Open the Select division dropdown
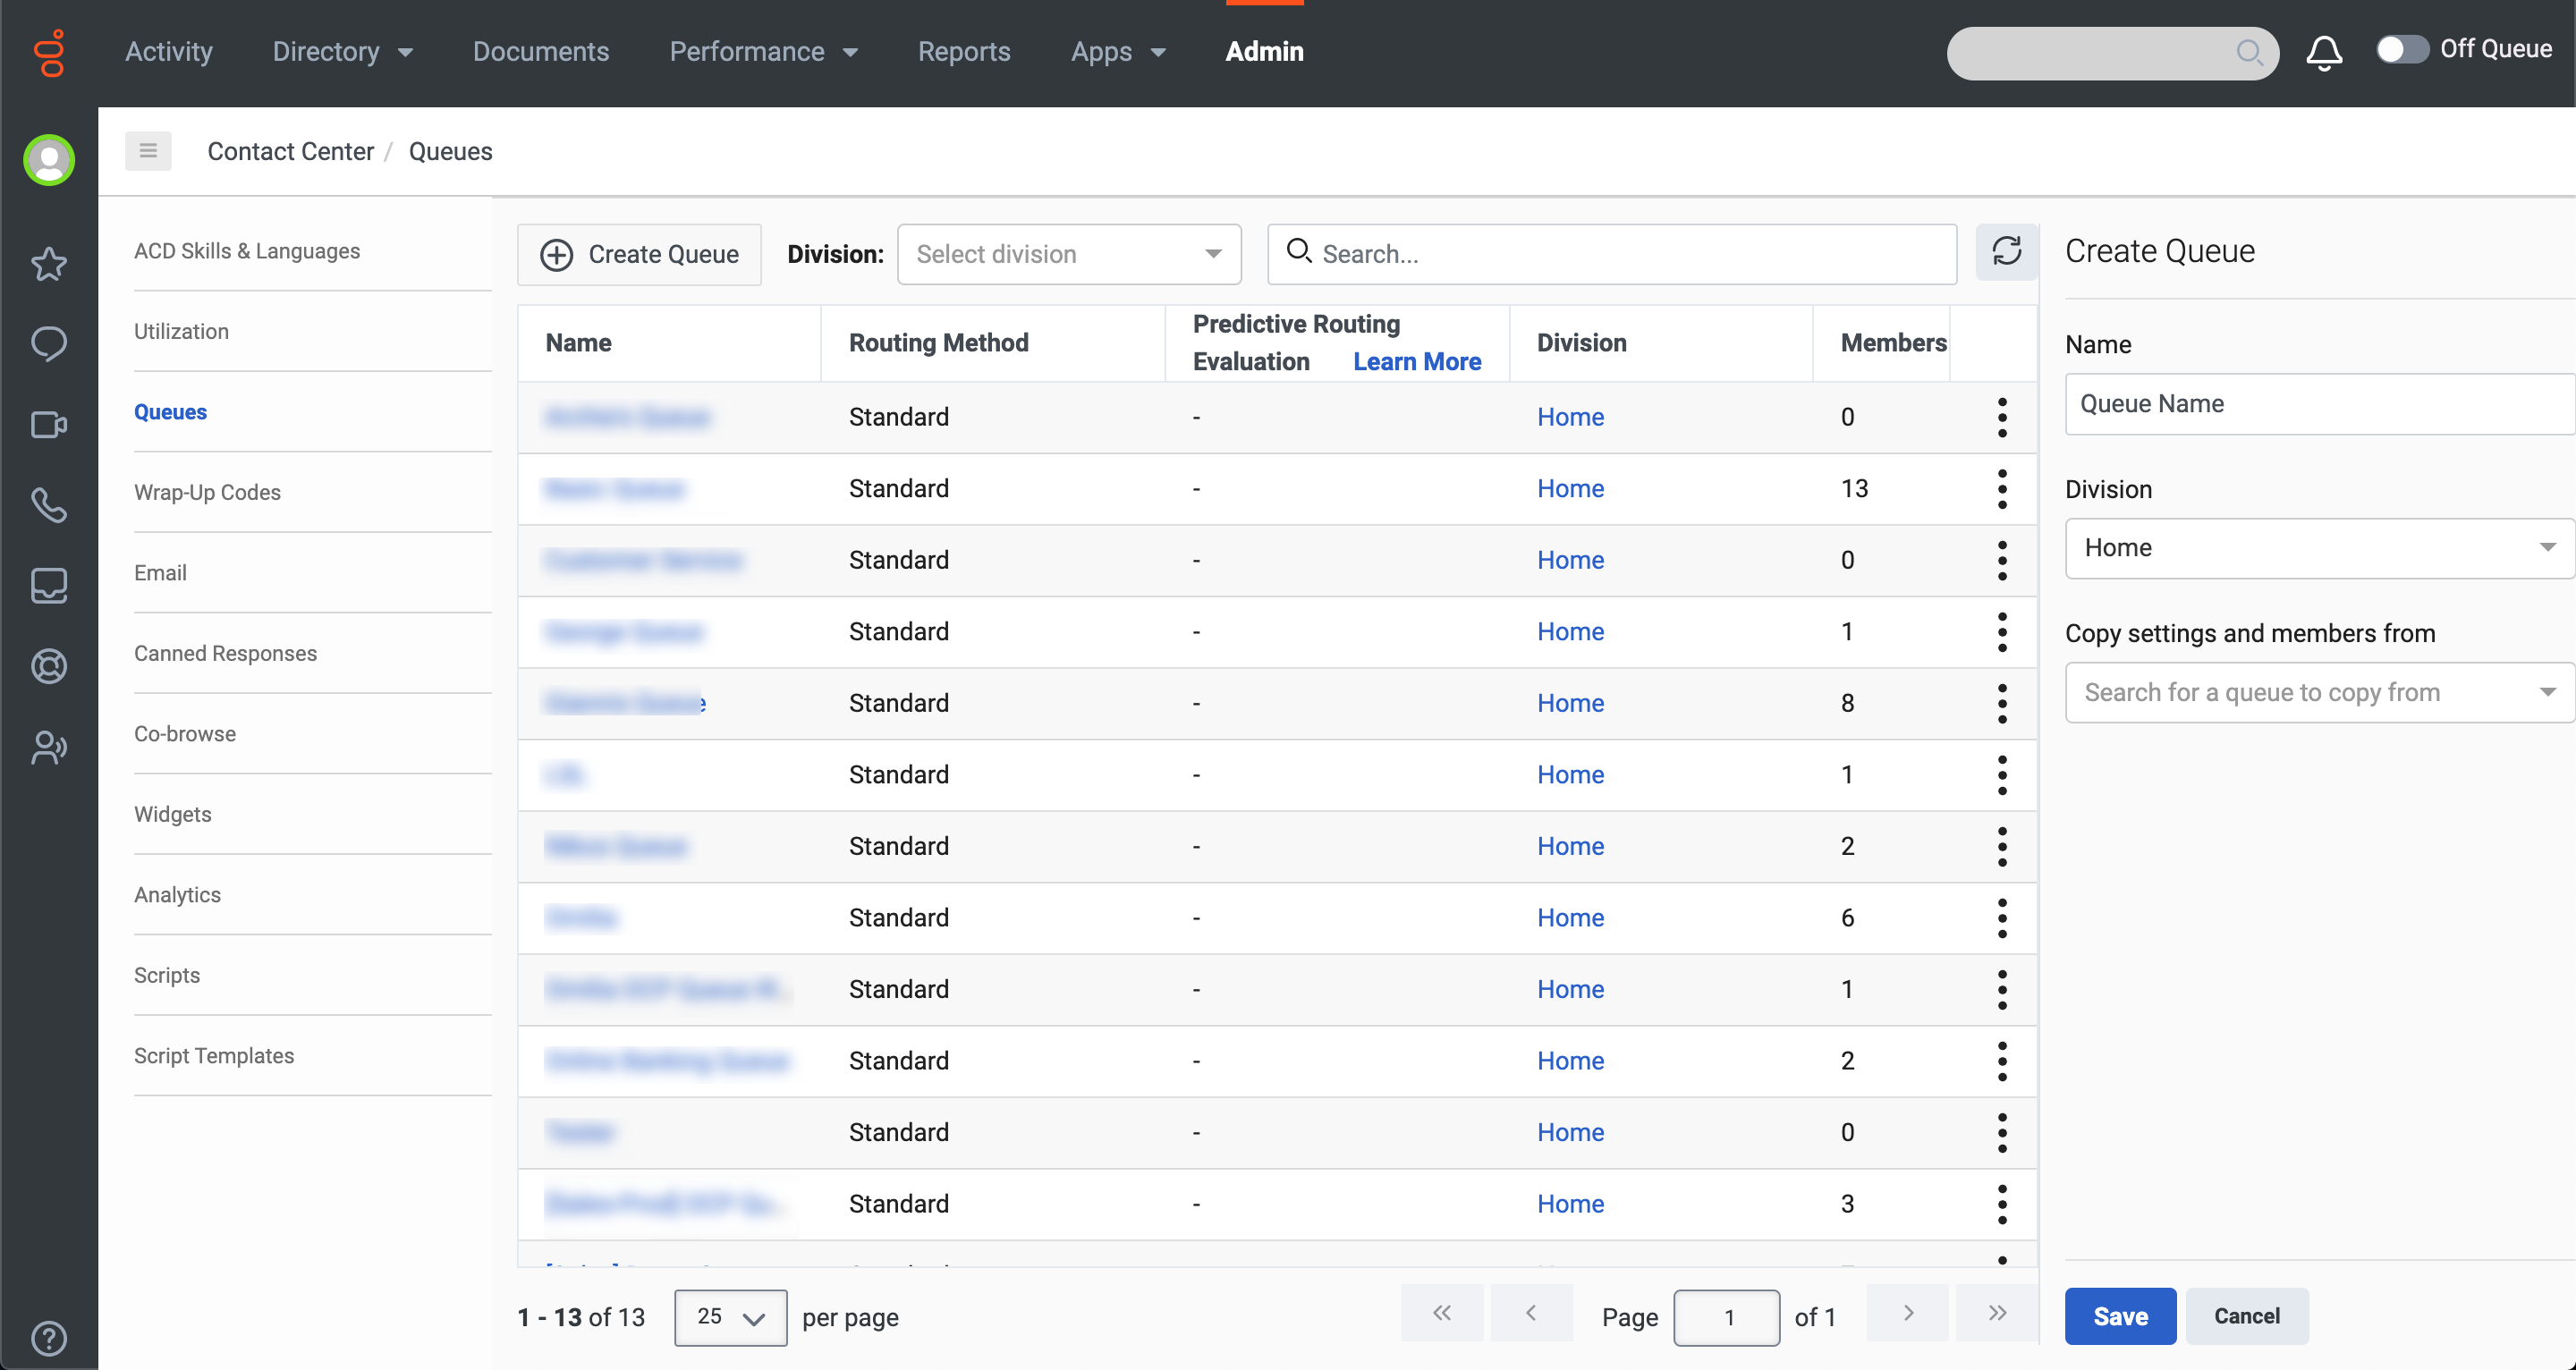This screenshot has height=1370, width=2576. point(1068,254)
